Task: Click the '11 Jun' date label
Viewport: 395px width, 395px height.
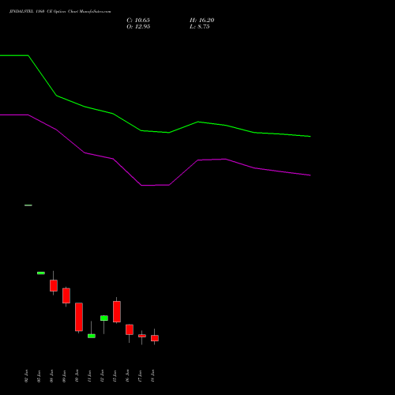Action: click(x=89, y=376)
